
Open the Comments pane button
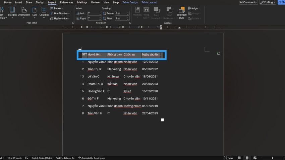point(248,2)
